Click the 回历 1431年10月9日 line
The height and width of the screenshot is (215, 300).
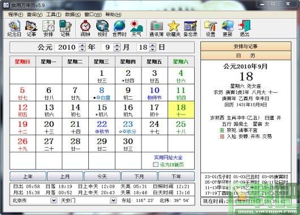point(246,105)
